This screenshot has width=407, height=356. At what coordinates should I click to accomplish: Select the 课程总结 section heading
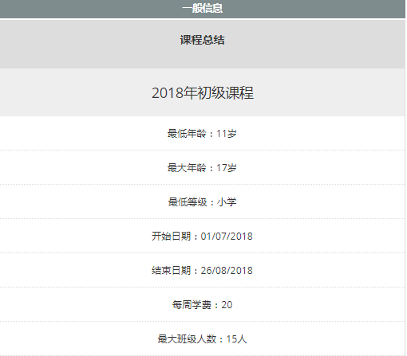pyautogui.click(x=203, y=40)
